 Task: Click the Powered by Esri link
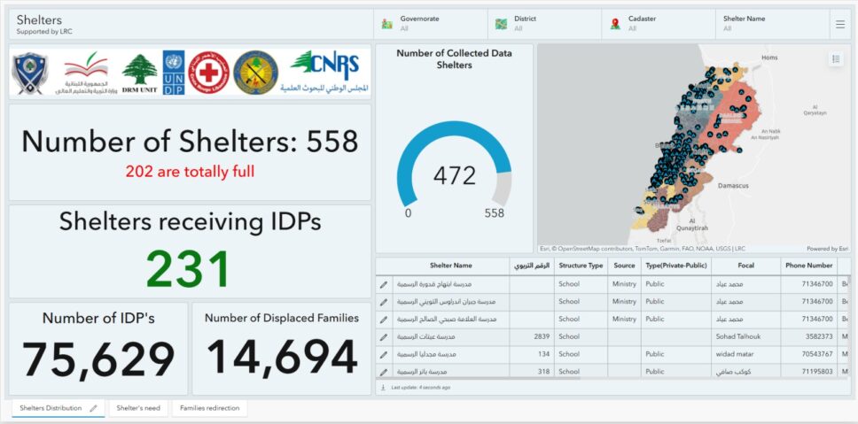[x=828, y=249]
